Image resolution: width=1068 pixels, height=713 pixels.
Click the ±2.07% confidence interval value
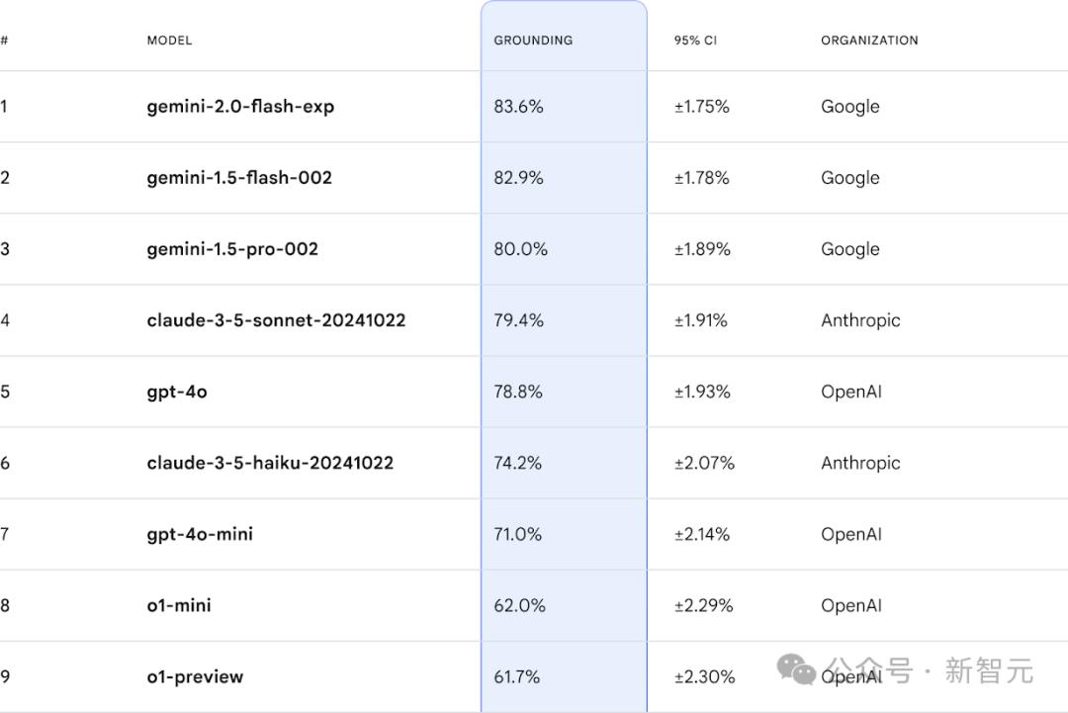(704, 463)
